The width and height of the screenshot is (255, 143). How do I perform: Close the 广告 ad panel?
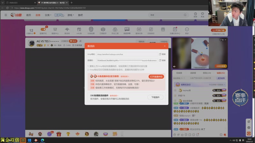226,40
